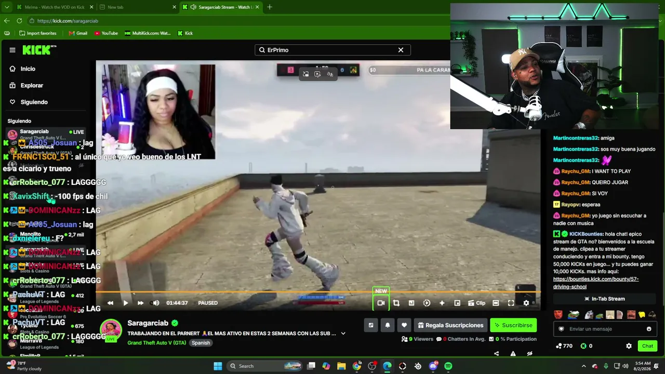Open the Kick hamburger sidebar menu
This screenshot has height=374, width=665.
click(x=12, y=50)
